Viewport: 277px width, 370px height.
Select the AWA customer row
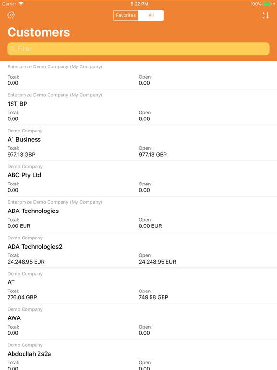(138, 321)
